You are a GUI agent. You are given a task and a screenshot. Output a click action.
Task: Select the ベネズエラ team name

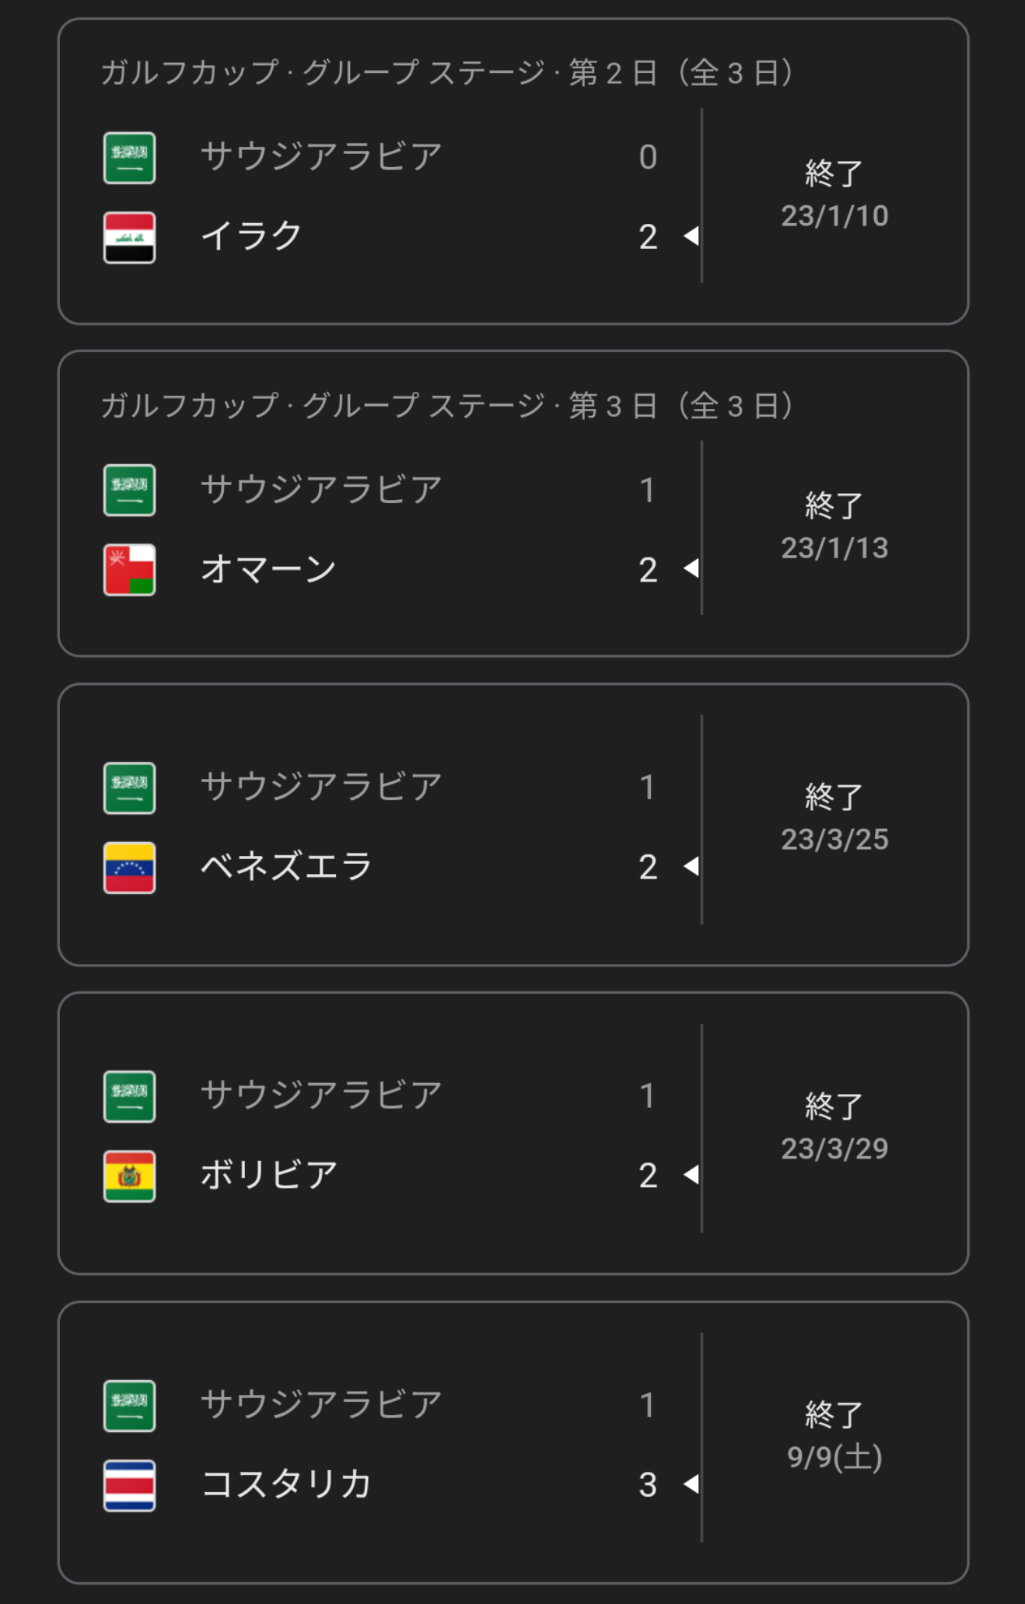(286, 866)
